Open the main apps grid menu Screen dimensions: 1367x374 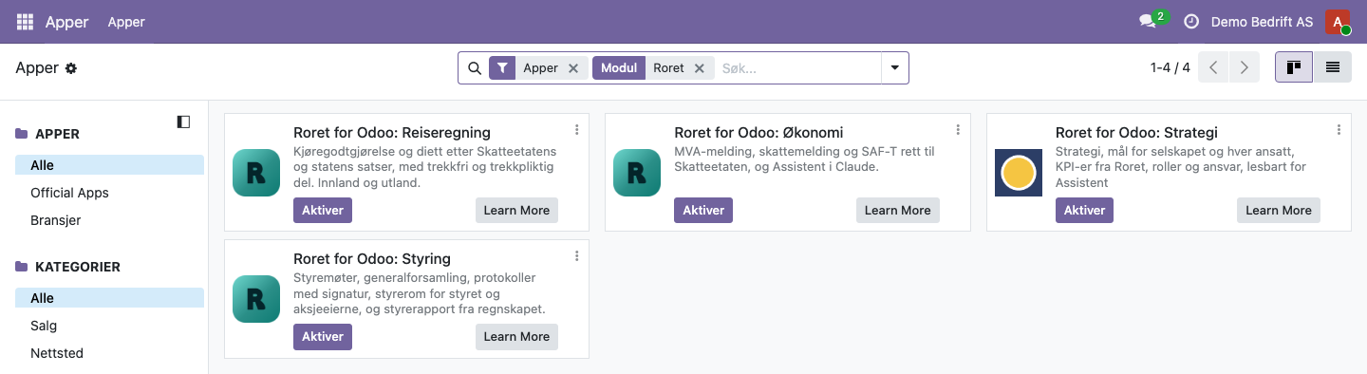pyautogui.click(x=25, y=21)
